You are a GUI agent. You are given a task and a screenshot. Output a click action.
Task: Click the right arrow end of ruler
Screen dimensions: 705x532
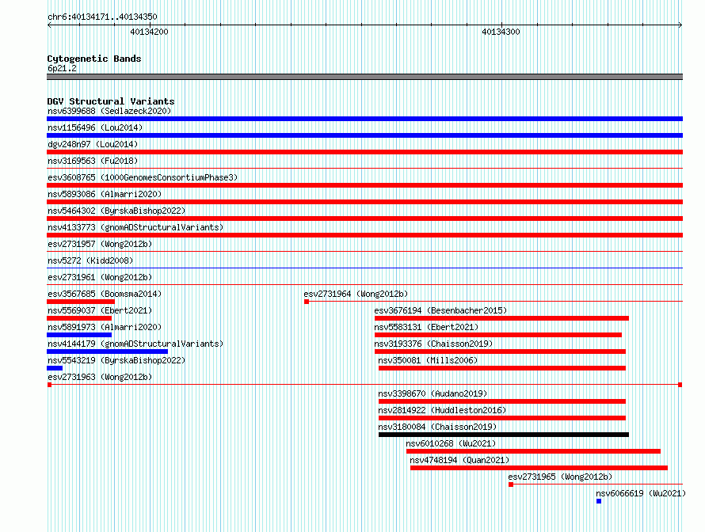(680, 25)
